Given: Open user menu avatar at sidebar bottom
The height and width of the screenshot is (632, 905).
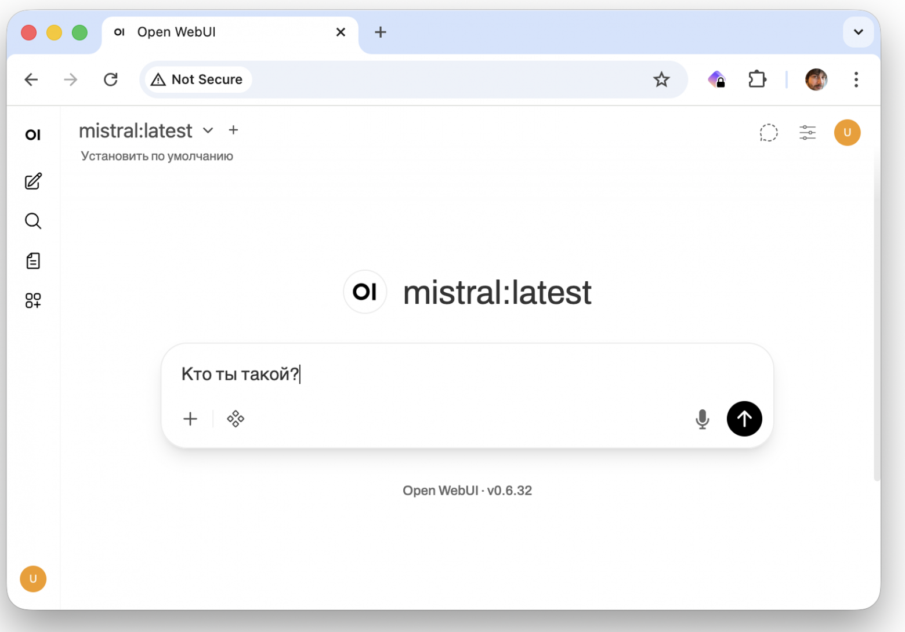Looking at the screenshot, I should 33,579.
